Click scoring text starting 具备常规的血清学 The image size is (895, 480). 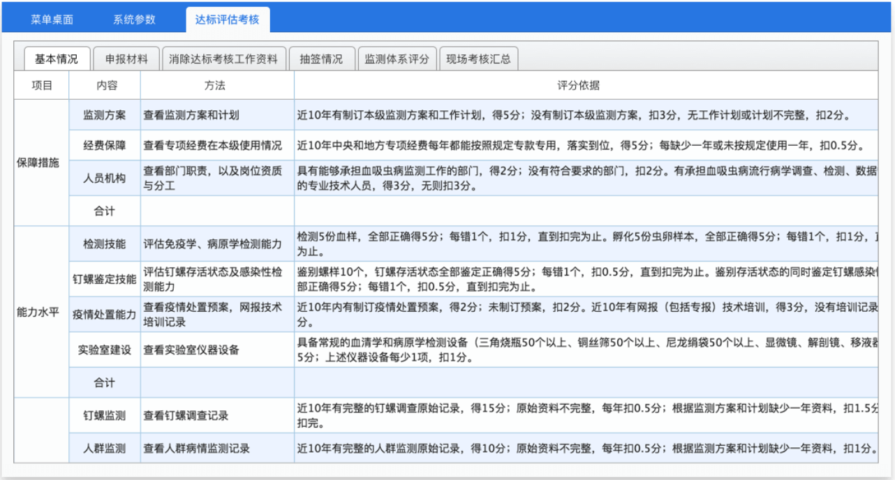tap(586, 350)
